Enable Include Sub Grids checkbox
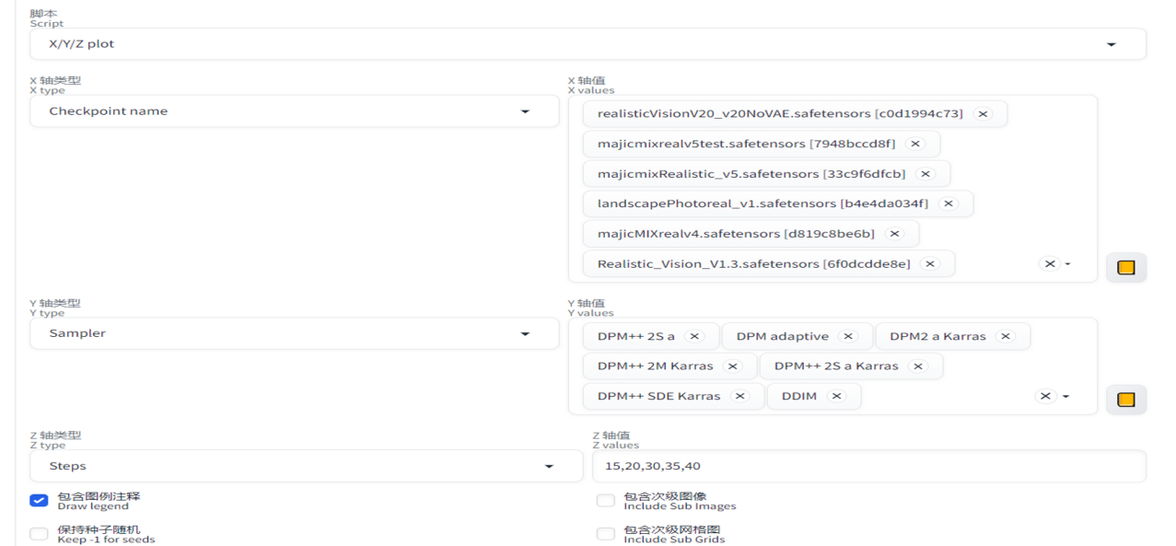 605,534
